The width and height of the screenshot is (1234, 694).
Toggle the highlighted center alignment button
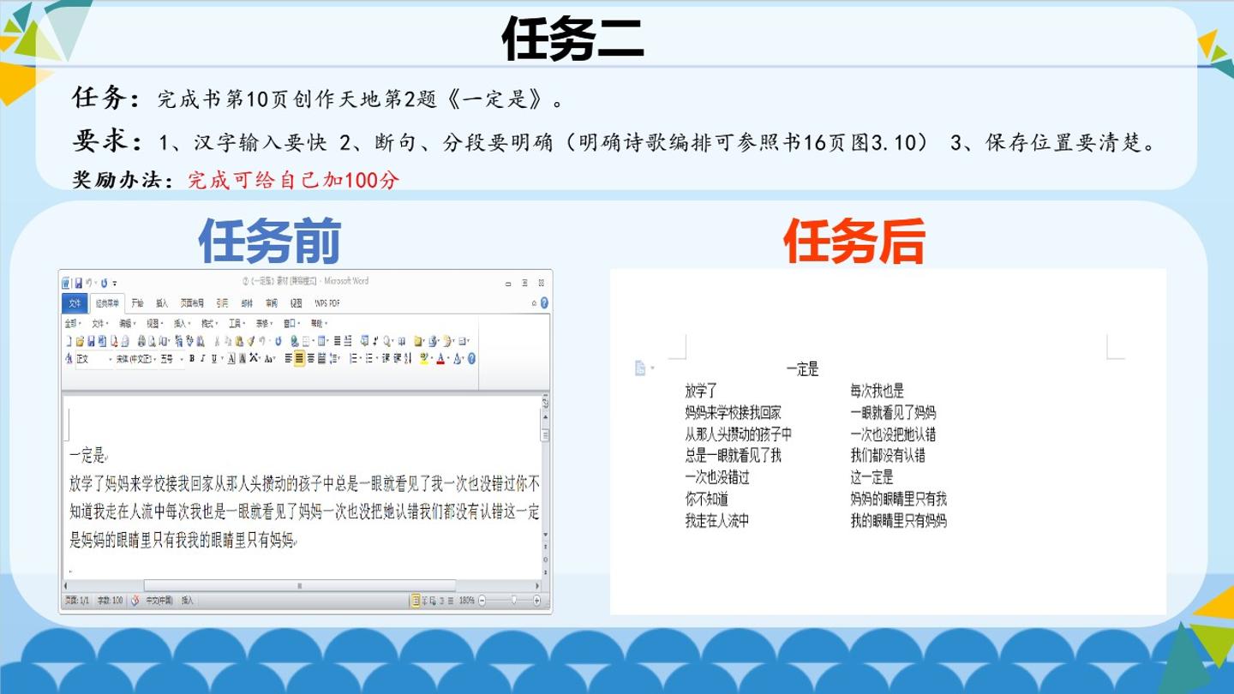tap(299, 358)
